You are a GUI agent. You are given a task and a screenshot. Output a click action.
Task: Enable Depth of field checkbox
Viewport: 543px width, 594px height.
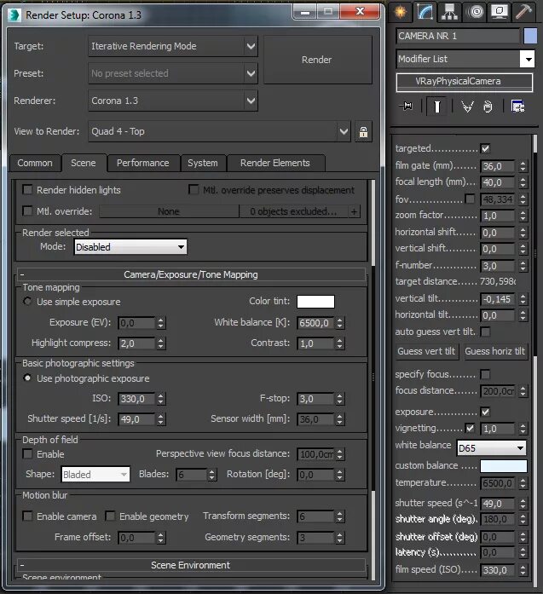tap(27, 454)
